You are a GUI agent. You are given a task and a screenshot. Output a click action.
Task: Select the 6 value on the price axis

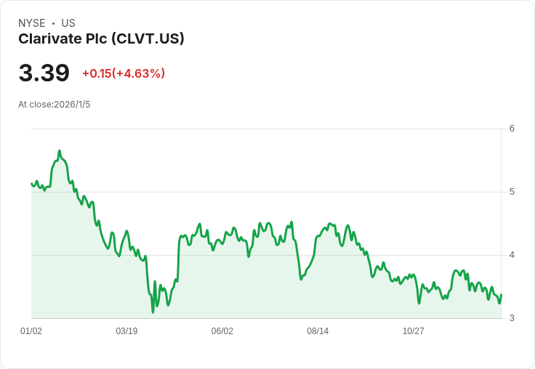(x=512, y=129)
